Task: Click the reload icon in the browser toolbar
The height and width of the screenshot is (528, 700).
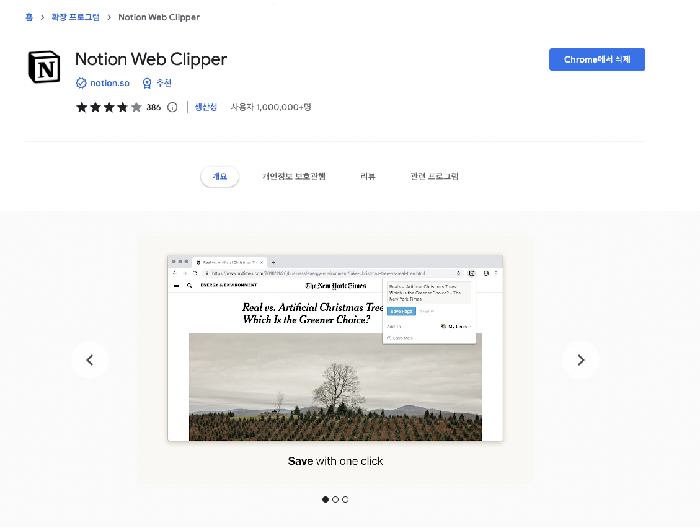Action: tap(194, 274)
